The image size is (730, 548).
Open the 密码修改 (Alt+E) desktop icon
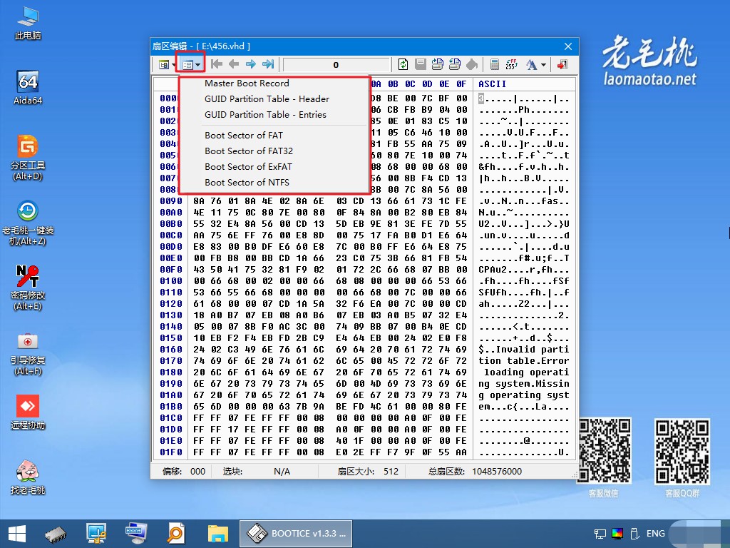tap(28, 288)
